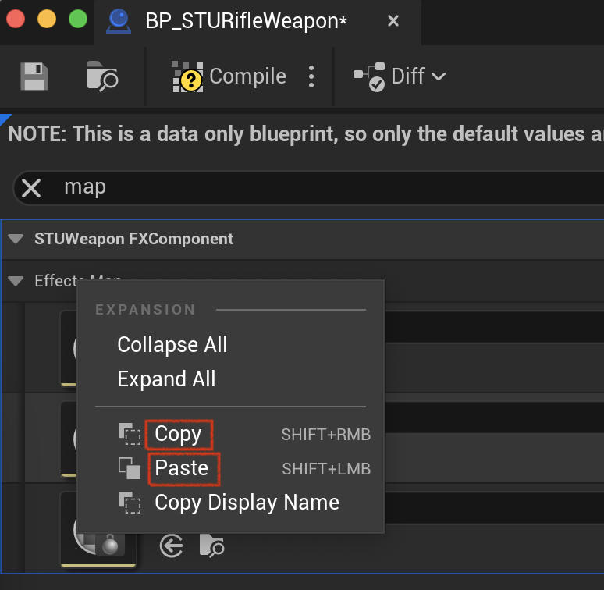
Task: Use selected asset arrow icon in bottom row
Action: pos(172,546)
